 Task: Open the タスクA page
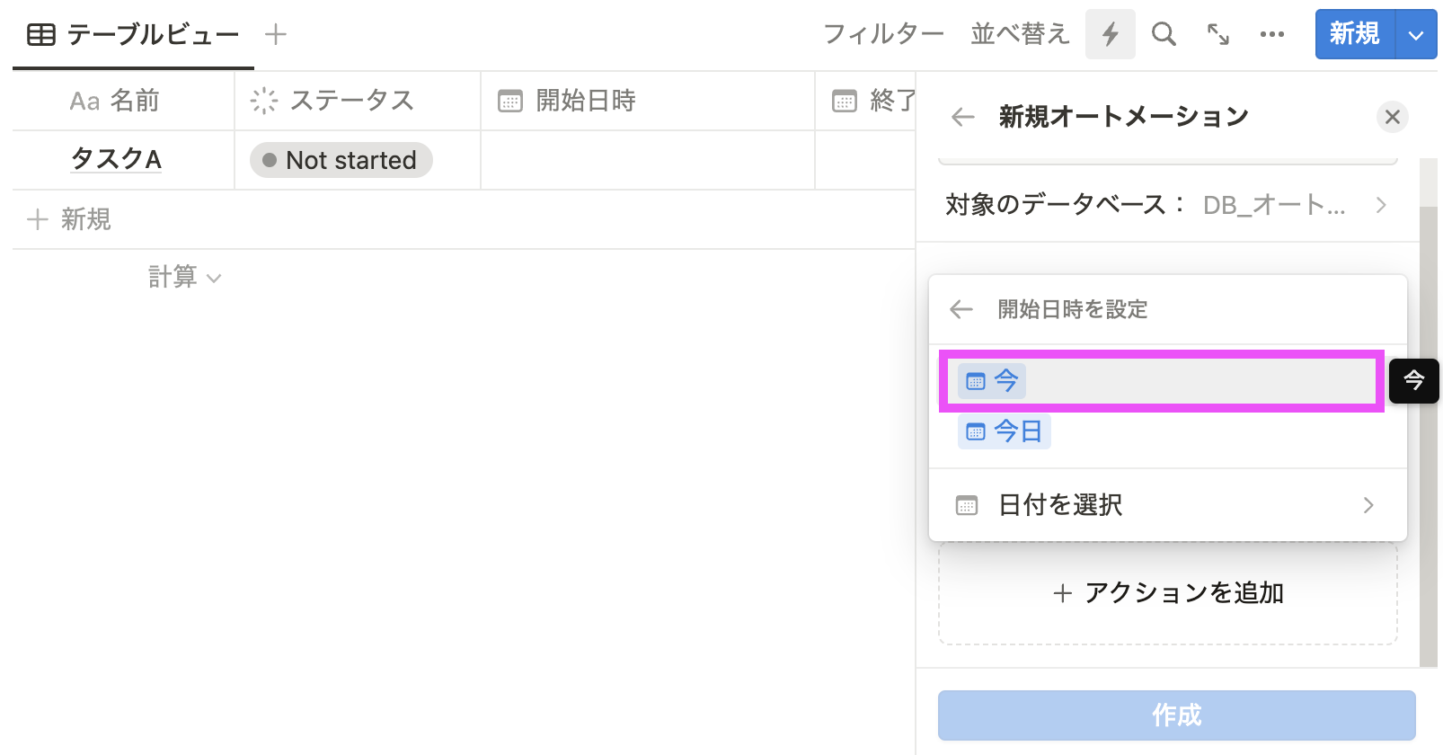[116, 159]
